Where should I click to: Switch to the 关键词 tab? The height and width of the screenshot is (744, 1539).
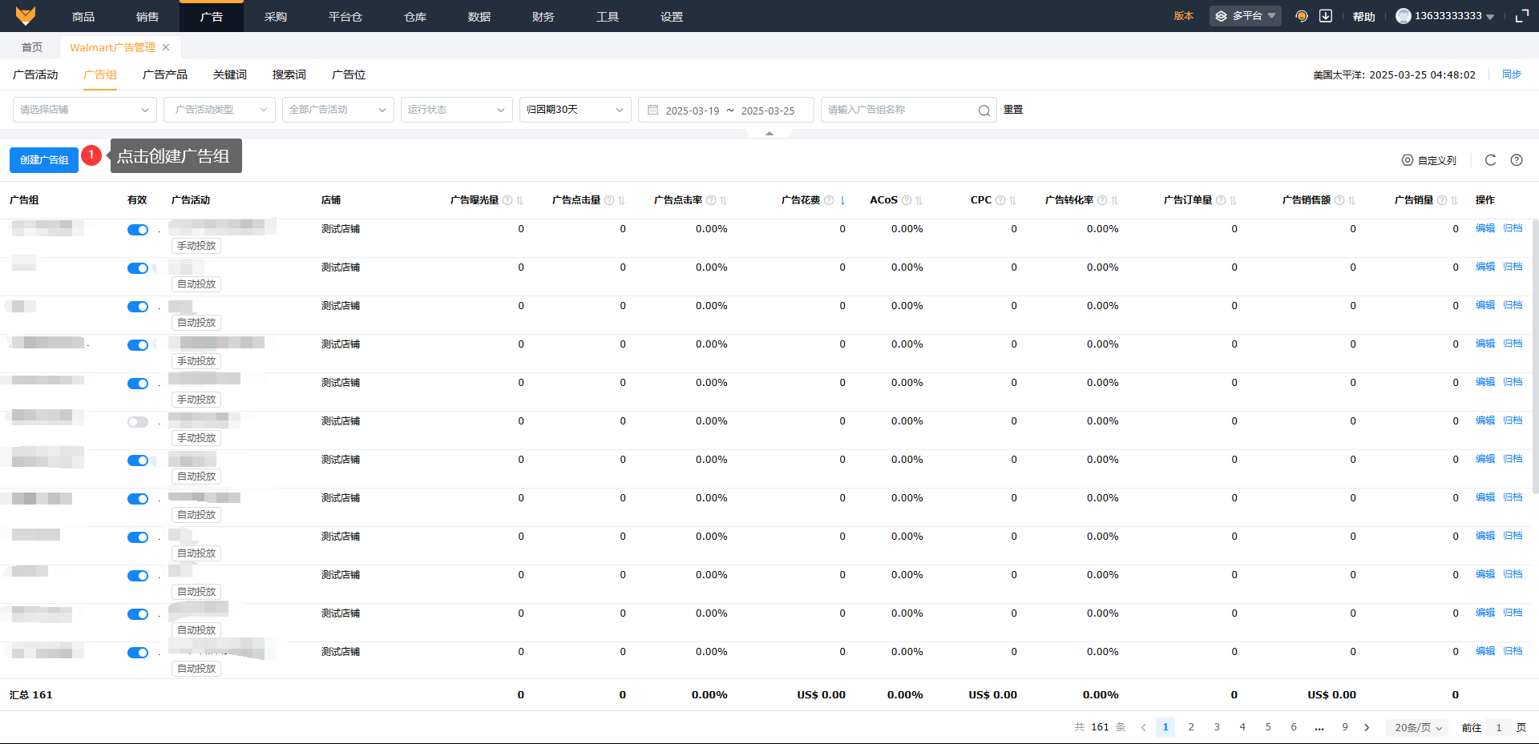pos(229,74)
